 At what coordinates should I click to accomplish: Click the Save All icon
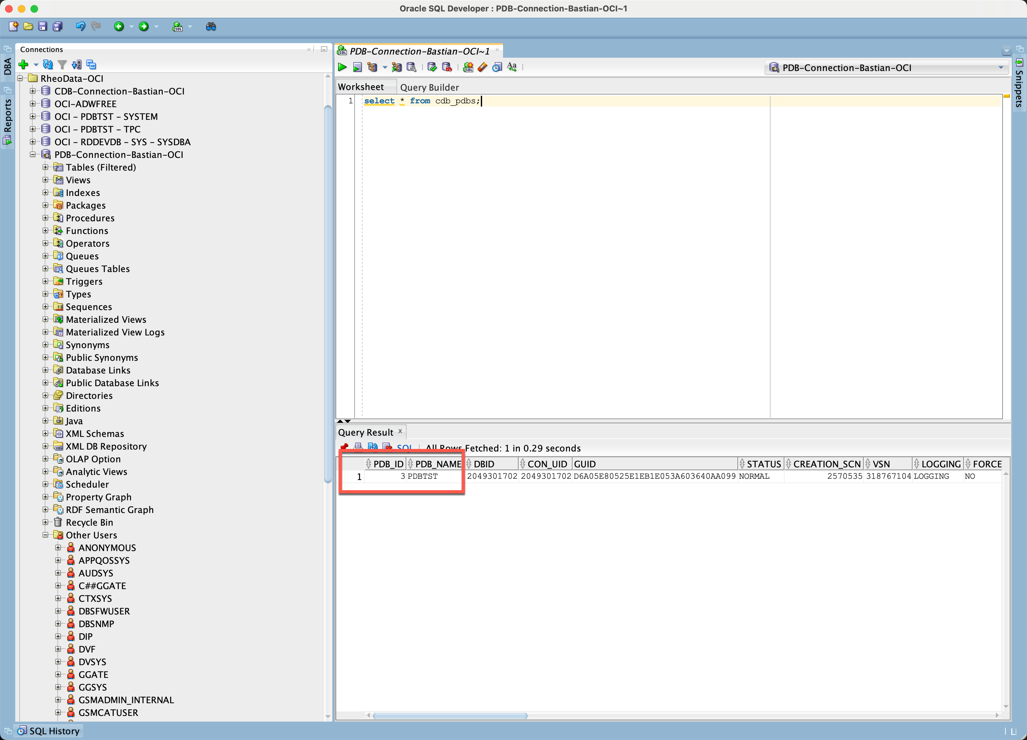click(x=57, y=27)
